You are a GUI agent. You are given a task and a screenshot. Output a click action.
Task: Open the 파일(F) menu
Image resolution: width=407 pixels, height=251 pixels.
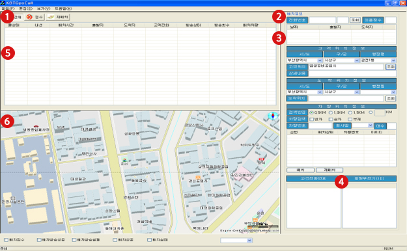[x=8, y=9]
